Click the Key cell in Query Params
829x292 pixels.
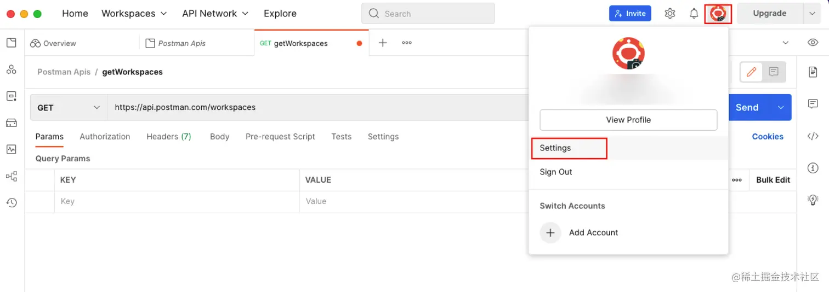[x=177, y=201]
